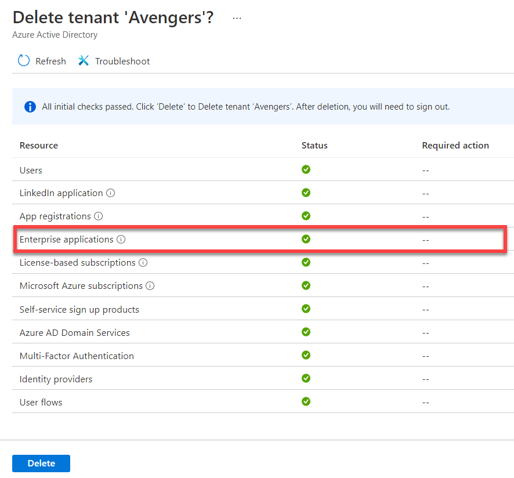This screenshot has width=514, height=478.
Task: Click info icon next to License-based subscriptions
Action: coord(143,263)
